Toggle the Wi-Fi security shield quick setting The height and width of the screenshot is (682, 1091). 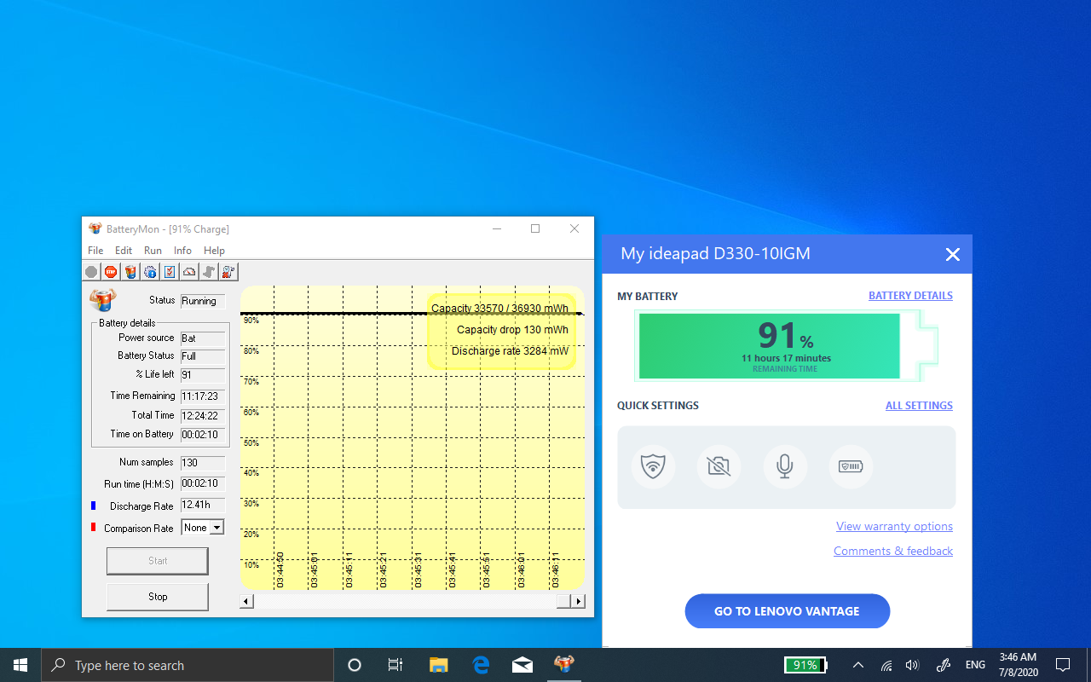(x=653, y=466)
